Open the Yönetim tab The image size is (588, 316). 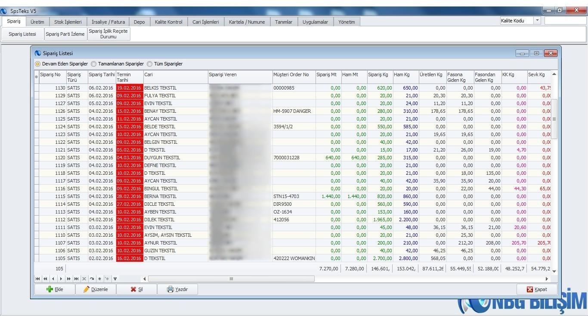(x=347, y=22)
